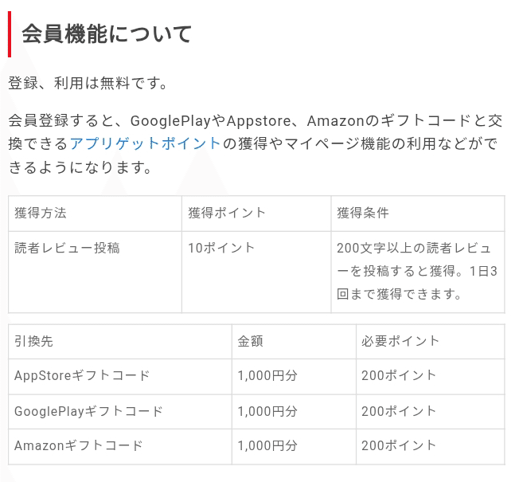Select the 獲得ポイント header cell

pyautogui.click(x=227, y=213)
